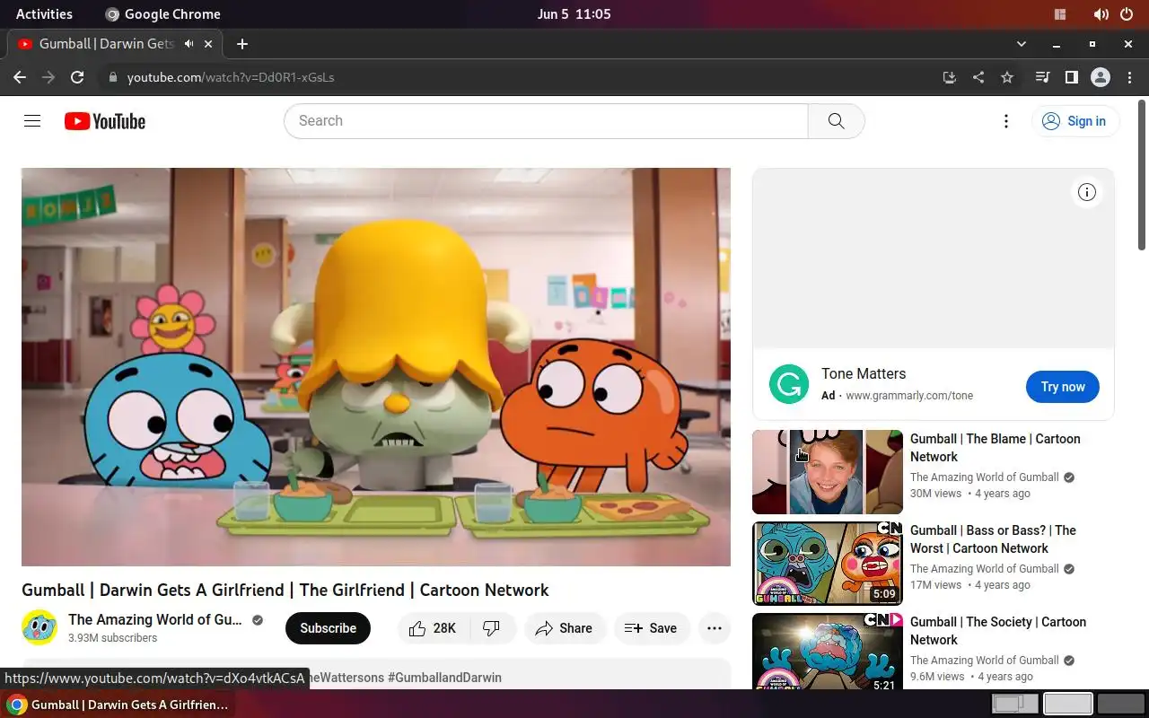This screenshot has width=1149, height=718.
Task: Open the channel avatar icon
Action: 39,627
